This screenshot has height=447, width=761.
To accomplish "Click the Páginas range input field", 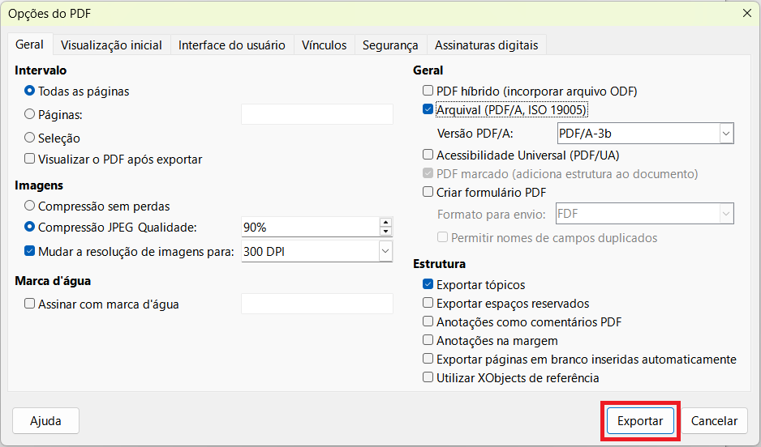I will (x=316, y=115).
